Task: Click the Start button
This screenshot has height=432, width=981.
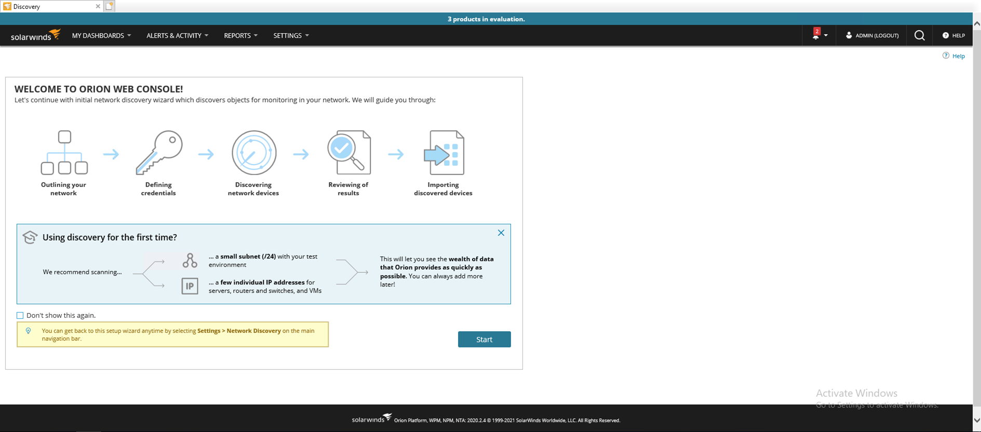Action: coord(484,339)
